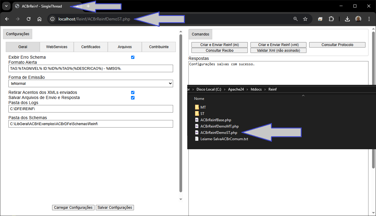Image resolution: width=376 pixels, height=216 pixels.
Task: Click Validar Xml (não assinado) button
Action: 278,51
